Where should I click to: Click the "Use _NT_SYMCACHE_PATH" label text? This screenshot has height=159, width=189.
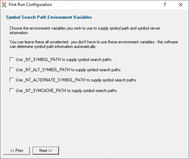pyautogui.click(x=41, y=91)
